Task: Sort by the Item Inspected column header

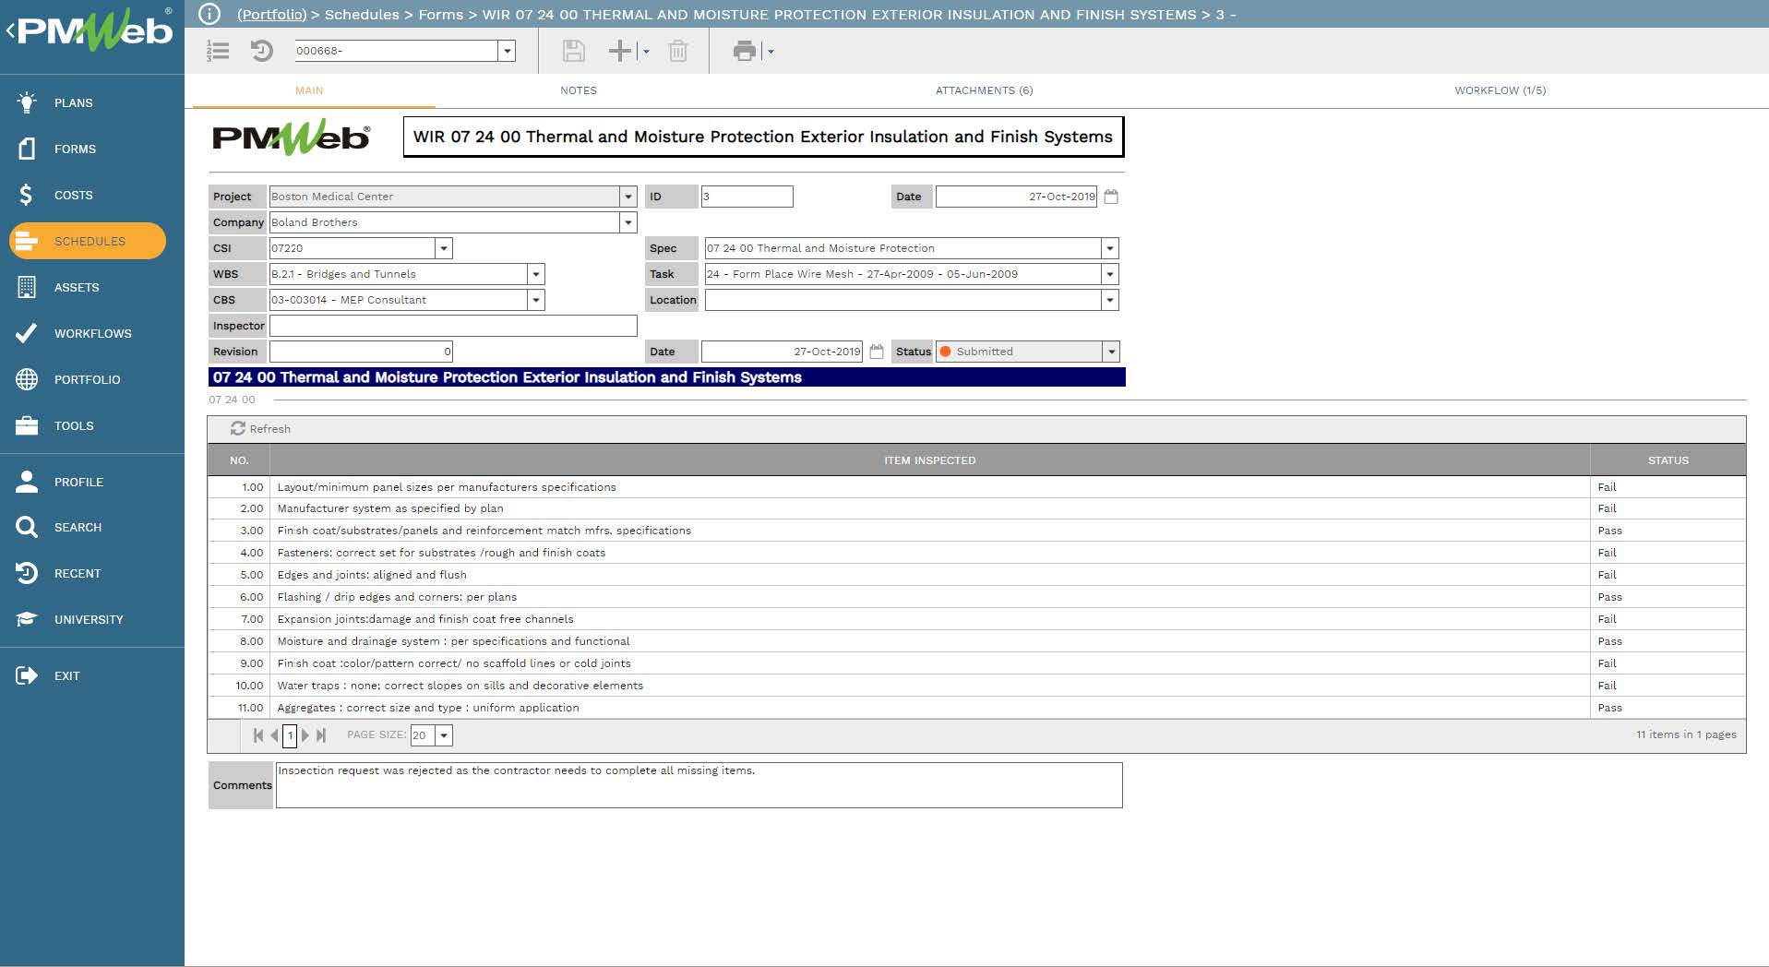Action: coord(929,460)
